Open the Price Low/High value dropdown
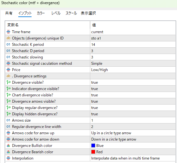This screenshot has height=163, width=177. 133,70
